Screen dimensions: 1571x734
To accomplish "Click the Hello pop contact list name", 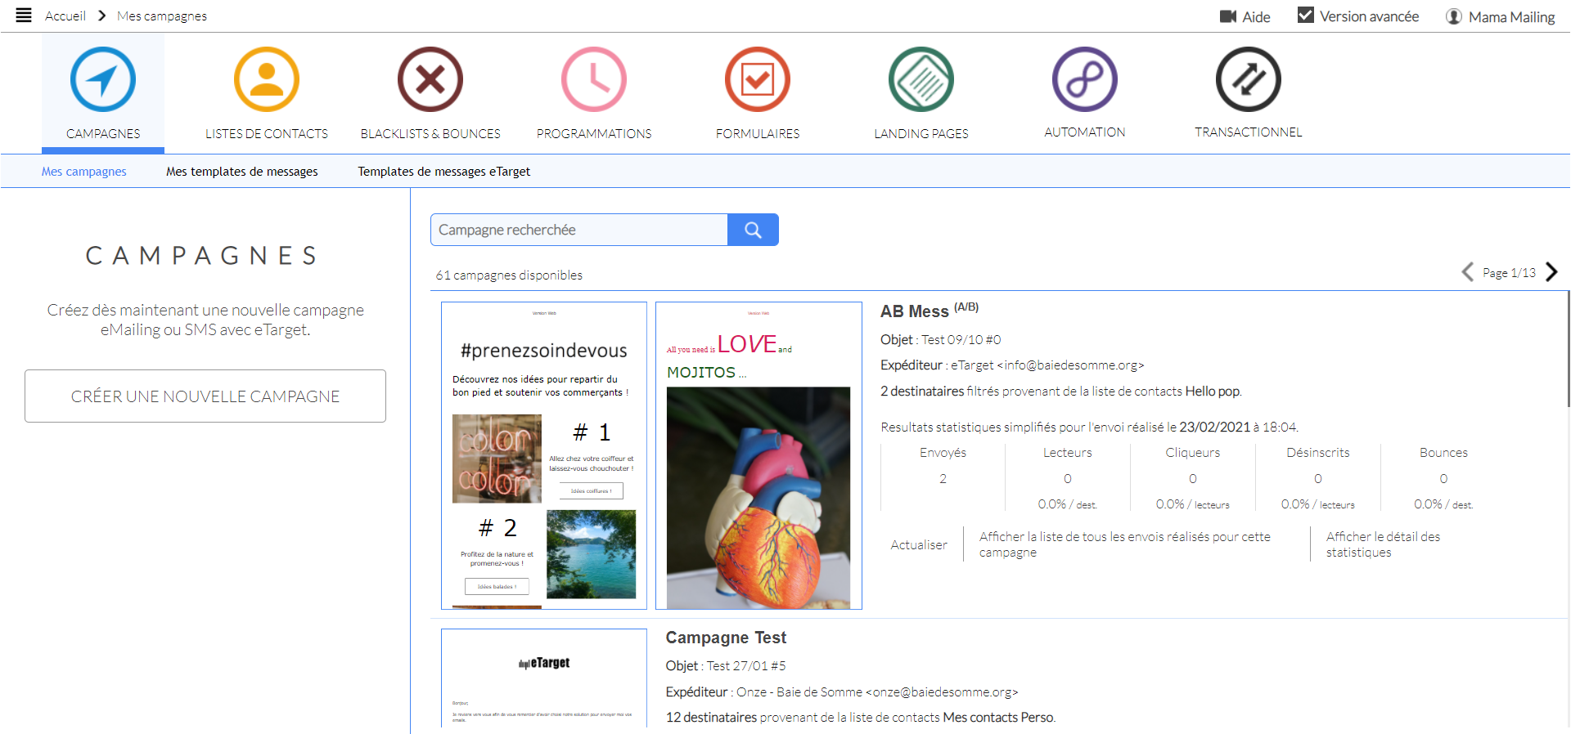I will click(x=1213, y=392).
